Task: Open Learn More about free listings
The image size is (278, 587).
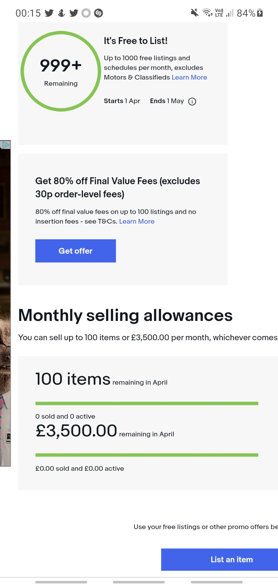Action: [x=189, y=77]
